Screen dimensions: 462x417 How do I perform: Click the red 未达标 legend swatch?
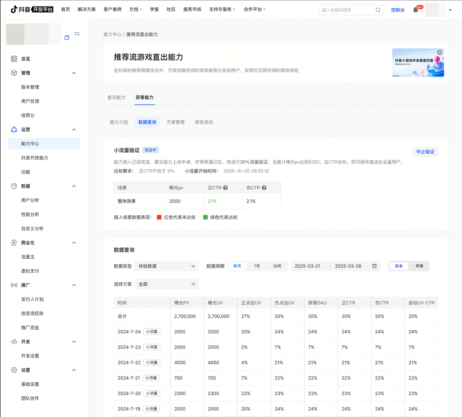click(159, 218)
